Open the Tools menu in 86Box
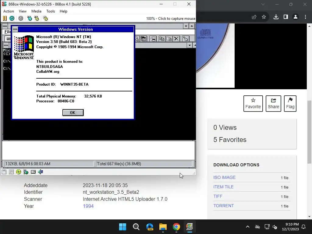The width and height of the screenshot is (312, 234). click(x=51, y=11)
